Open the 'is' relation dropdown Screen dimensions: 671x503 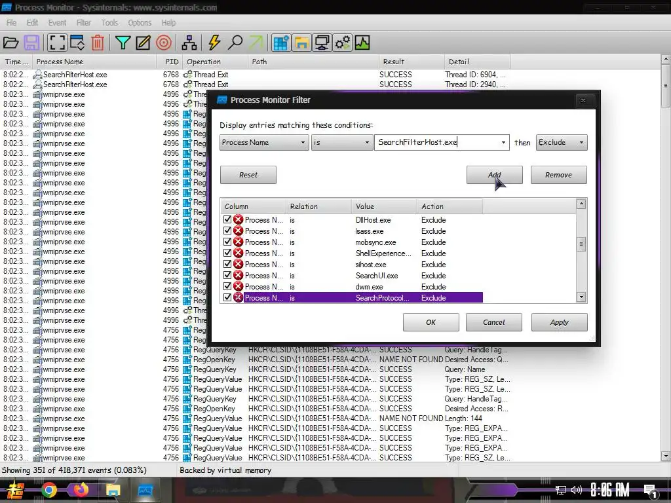click(341, 142)
